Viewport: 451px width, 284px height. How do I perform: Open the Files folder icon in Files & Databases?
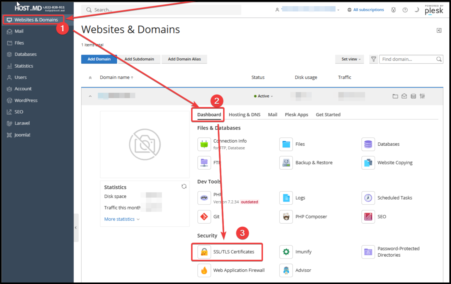pos(286,144)
